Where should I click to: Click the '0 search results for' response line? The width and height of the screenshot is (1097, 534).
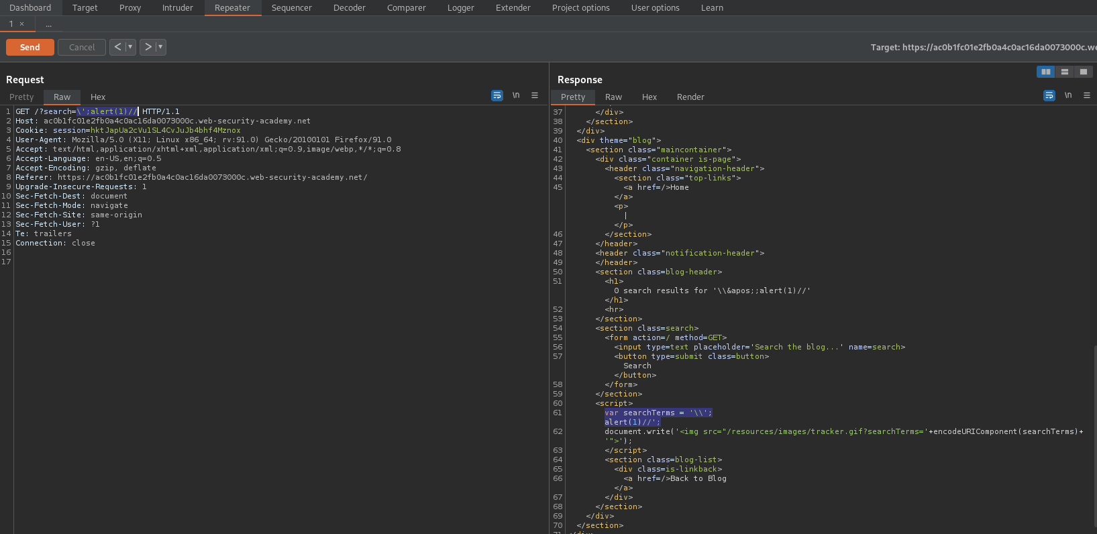click(712, 291)
